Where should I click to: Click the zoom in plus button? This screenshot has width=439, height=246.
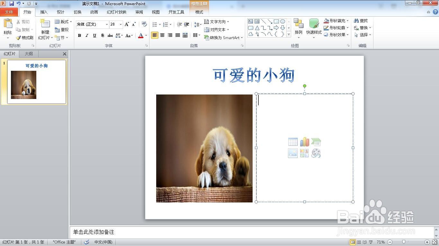click(x=427, y=242)
